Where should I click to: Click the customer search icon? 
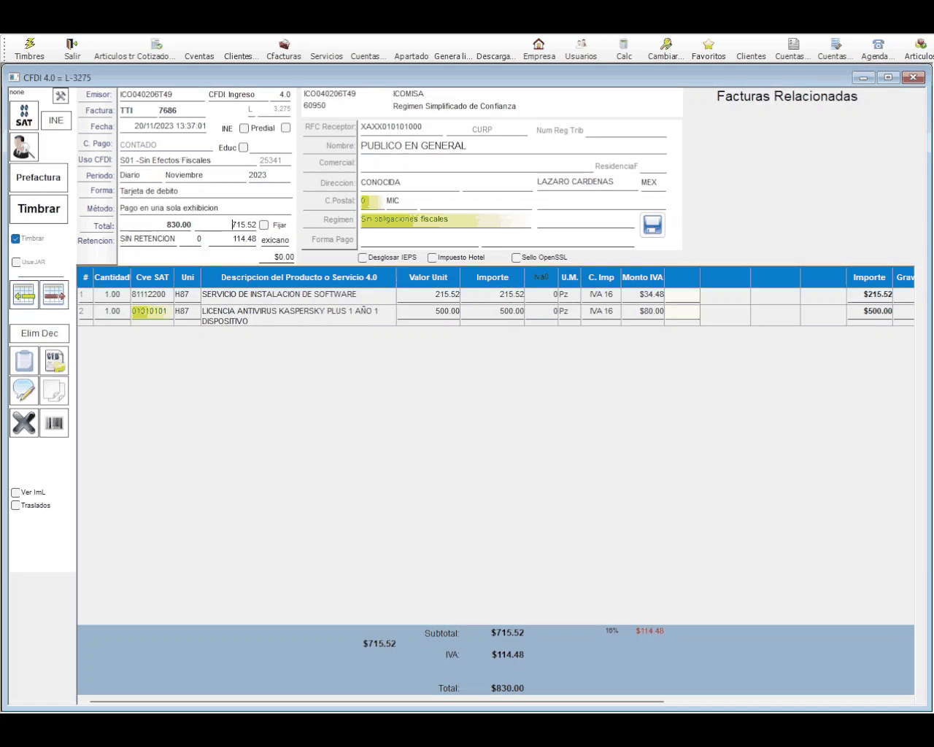24,147
